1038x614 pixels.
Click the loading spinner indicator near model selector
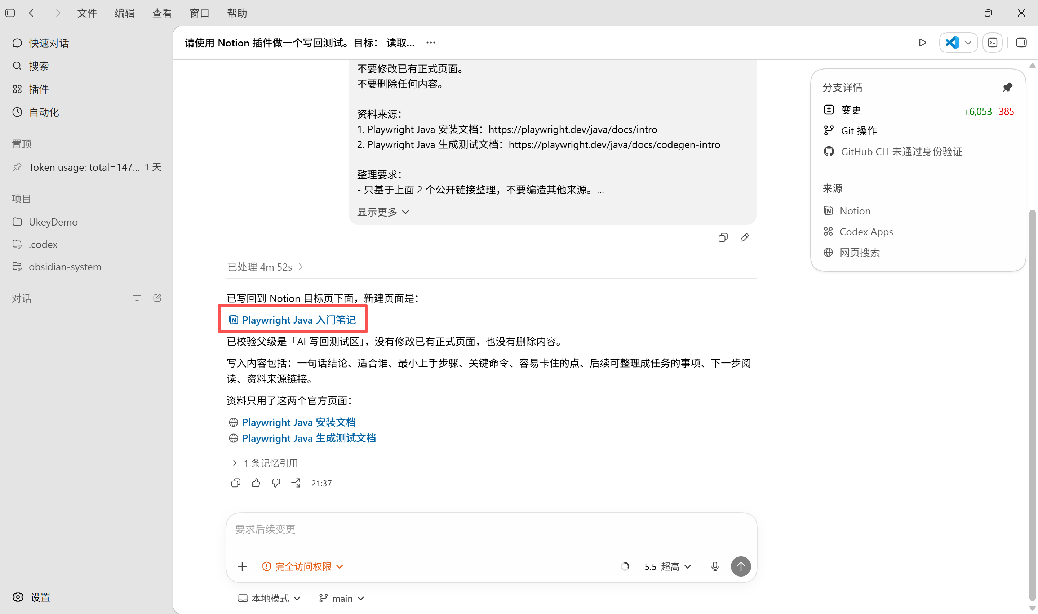click(625, 567)
